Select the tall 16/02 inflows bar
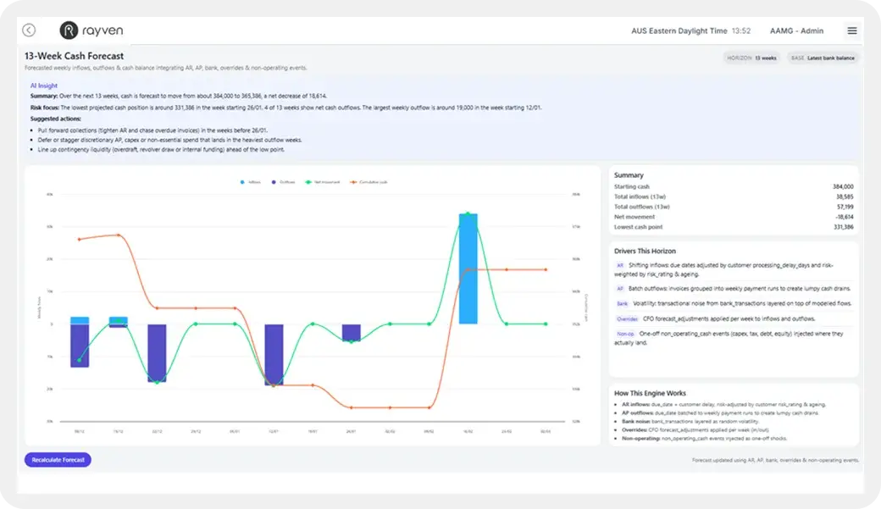 click(x=468, y=268)
